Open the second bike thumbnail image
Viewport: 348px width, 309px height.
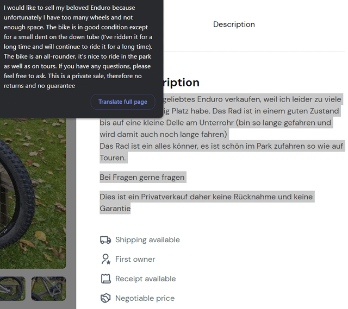point(48,288)
